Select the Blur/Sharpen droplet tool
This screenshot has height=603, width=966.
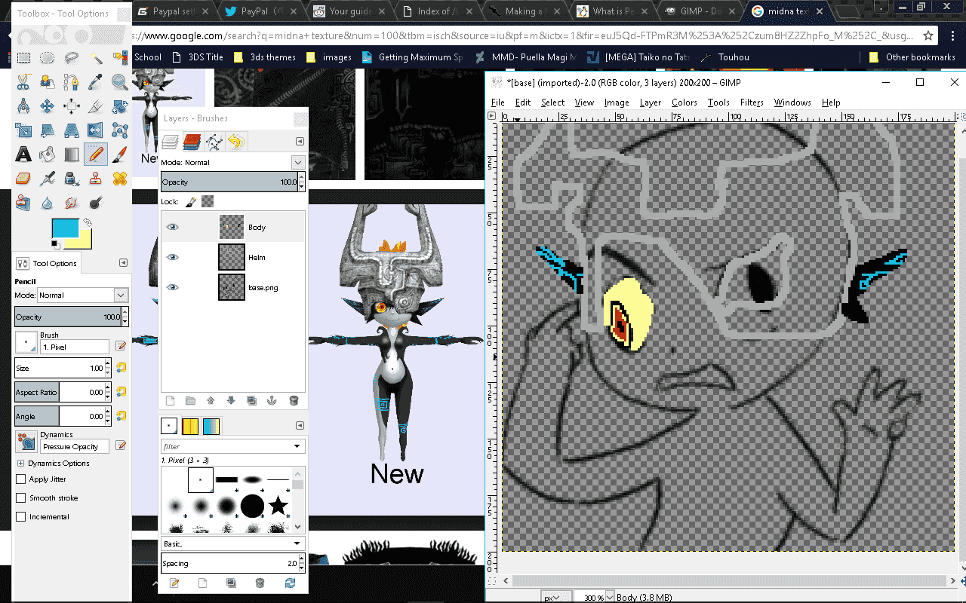point(48,203)
